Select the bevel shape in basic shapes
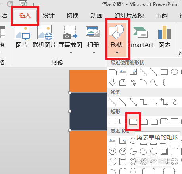Screen dimensions: 182x174 [123, 162]
